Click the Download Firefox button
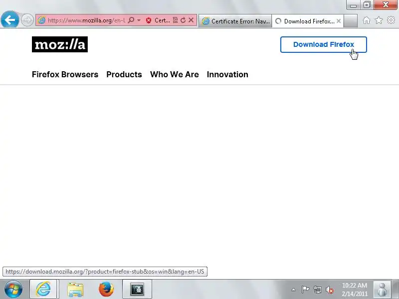399x299 pixels. point(323,44)
